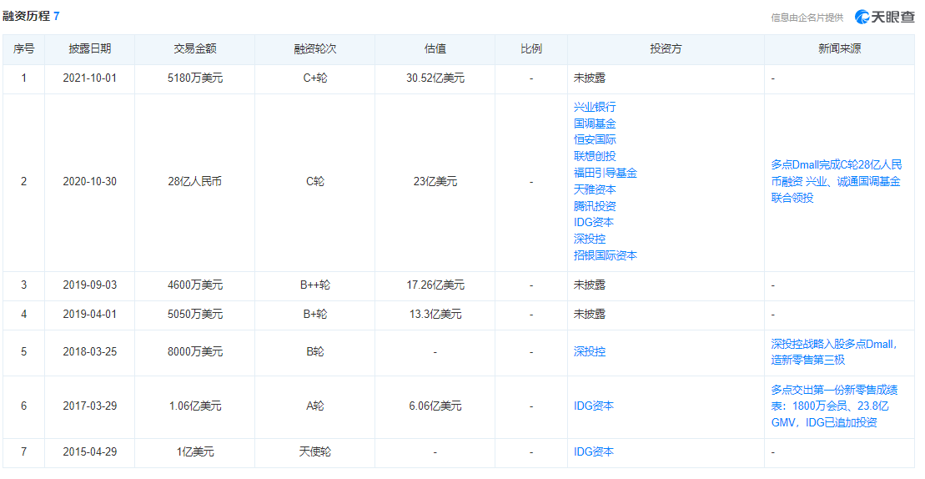
Task: Click valuation 23亿美元
Action: pyautogui.click(x=435, y=182)
